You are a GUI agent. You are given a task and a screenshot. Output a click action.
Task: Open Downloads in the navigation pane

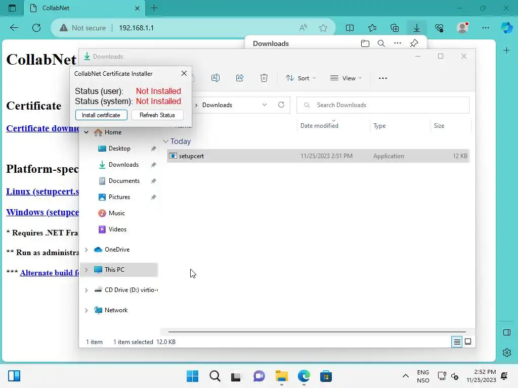pyautogui.click(x=123, y=165)
